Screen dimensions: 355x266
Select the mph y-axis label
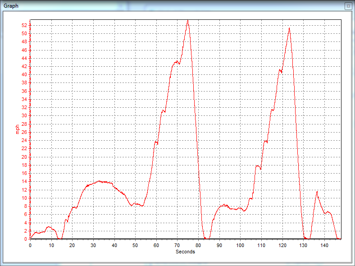tap(18, 129)
